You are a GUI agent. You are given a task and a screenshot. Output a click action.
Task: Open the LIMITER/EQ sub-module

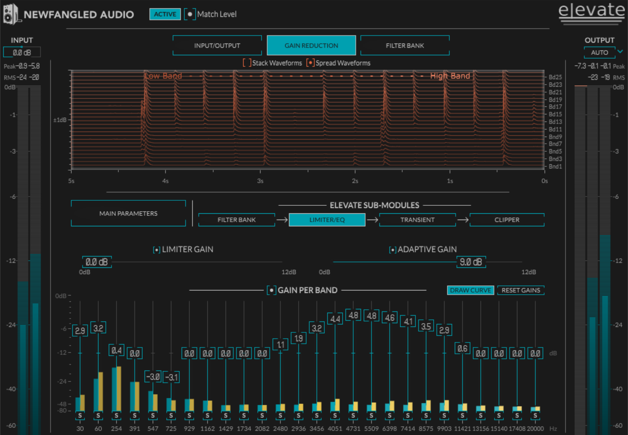pos(327,220)
